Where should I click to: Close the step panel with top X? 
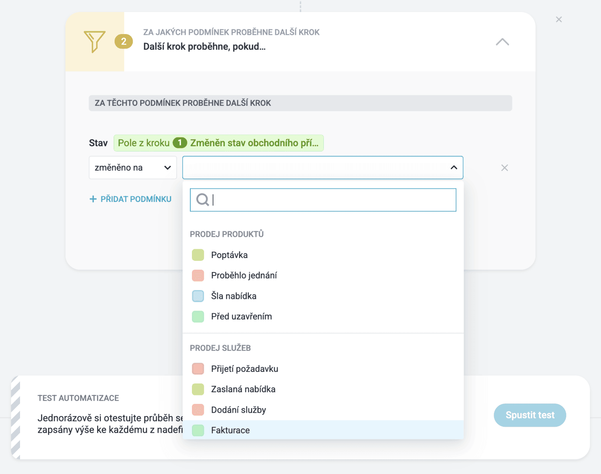(559, 20)
